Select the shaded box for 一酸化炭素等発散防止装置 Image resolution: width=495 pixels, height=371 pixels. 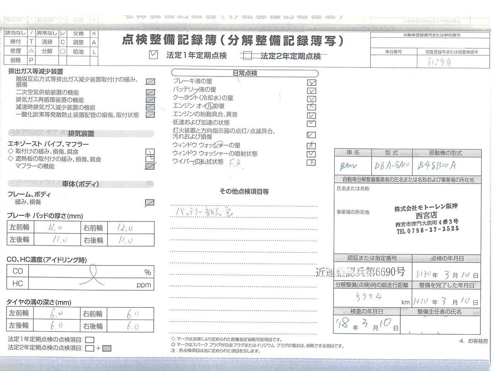150,115
